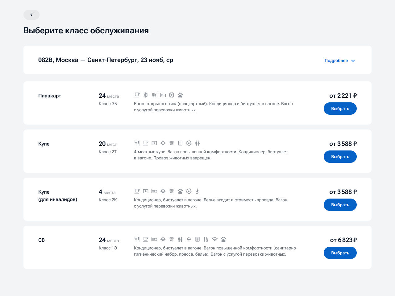395x296 pixels.
Task: Click the bed linen icon in Плацкарт row
Action: [163, 95]
